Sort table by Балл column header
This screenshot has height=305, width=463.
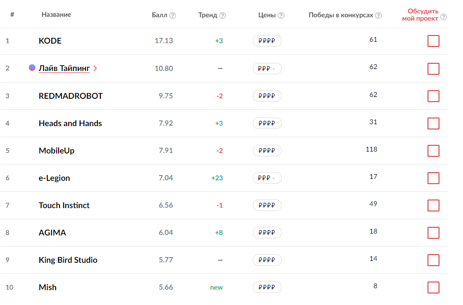[x=159, y=15]
